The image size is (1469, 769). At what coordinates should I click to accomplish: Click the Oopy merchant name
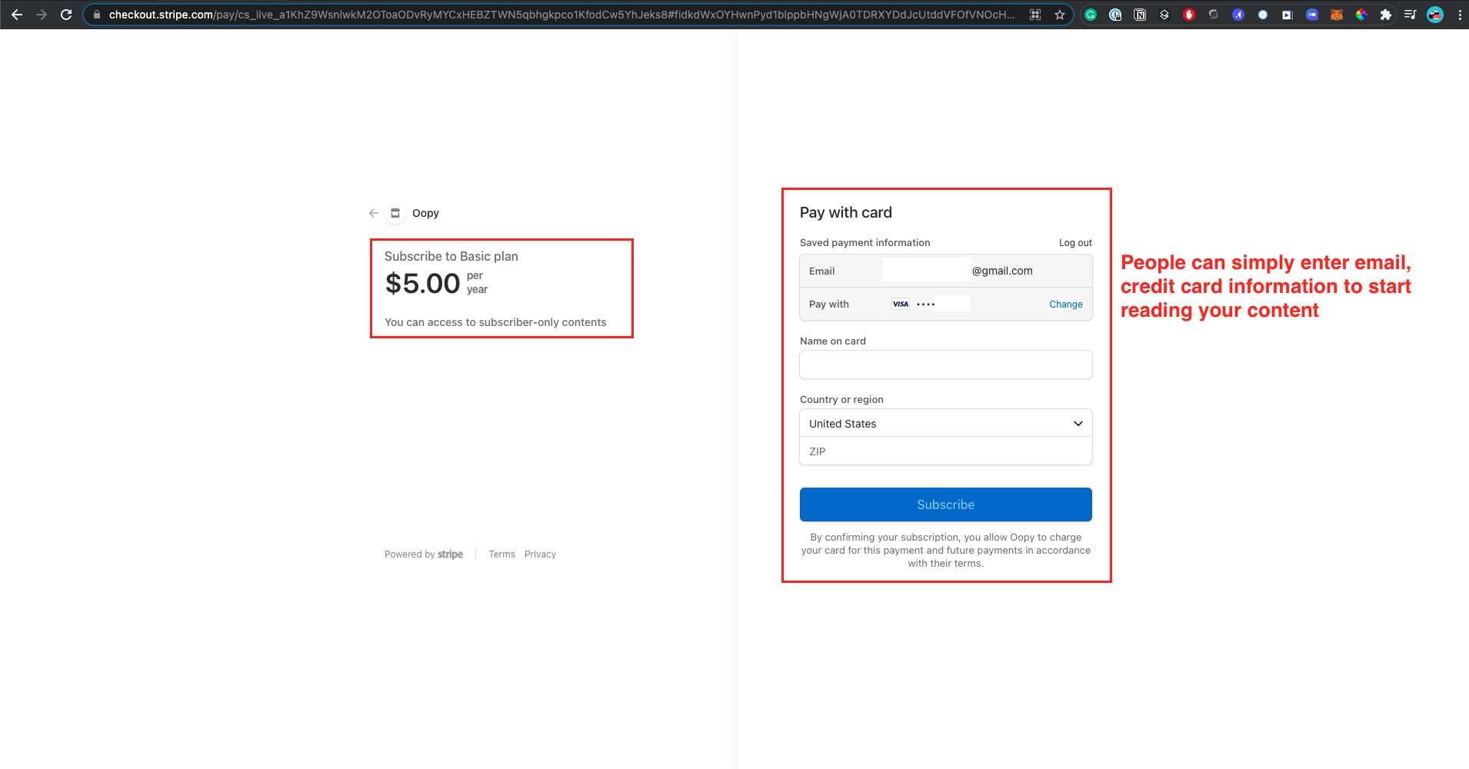tap(425, 213)
